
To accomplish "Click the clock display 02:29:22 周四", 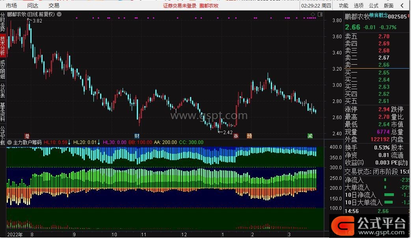I will 316,6.
